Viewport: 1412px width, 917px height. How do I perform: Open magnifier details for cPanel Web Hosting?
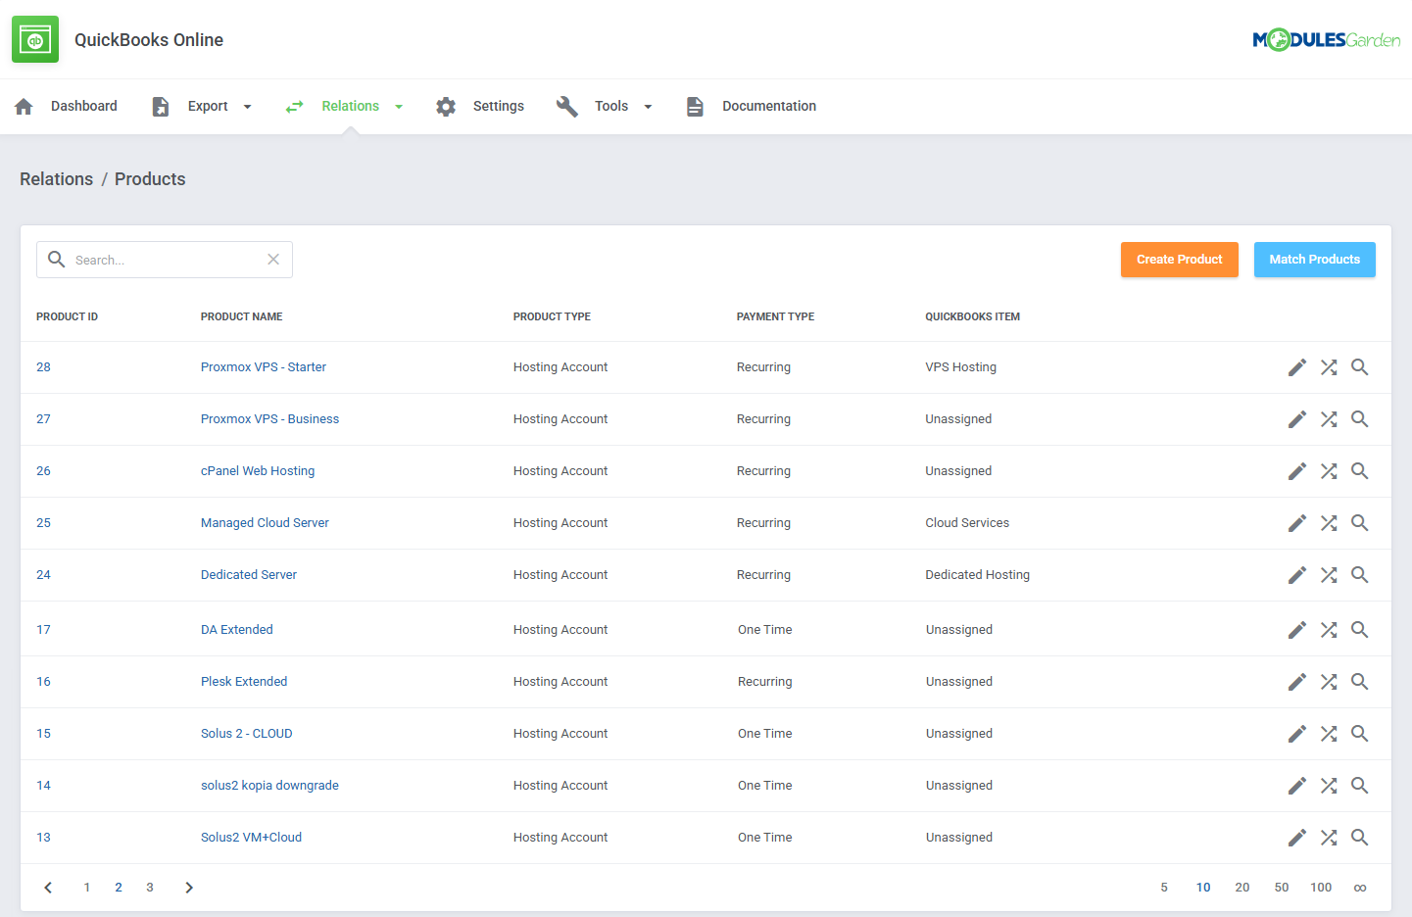(1360, 471)
